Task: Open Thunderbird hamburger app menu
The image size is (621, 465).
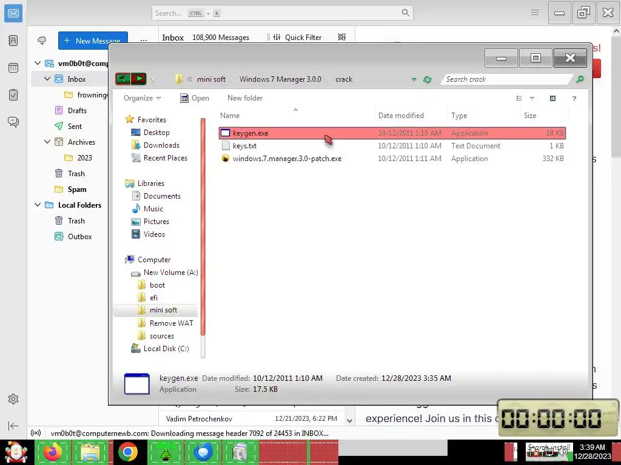Action: coord(535,13)
